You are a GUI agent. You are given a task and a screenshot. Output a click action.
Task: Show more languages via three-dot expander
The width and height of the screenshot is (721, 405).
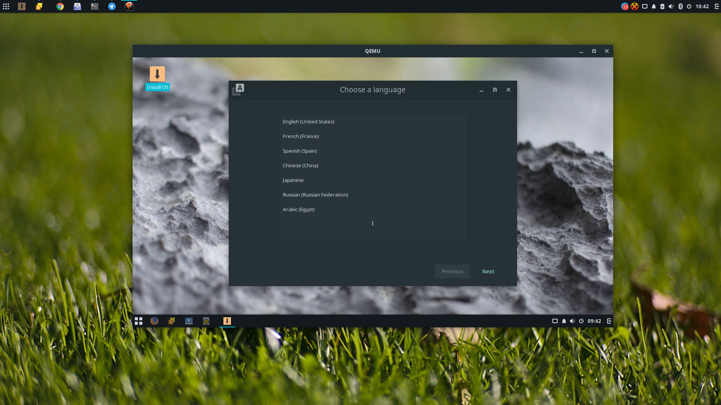pos(373,223)
